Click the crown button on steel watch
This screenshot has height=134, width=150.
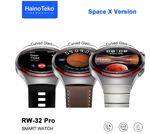(x=143, y=55)
